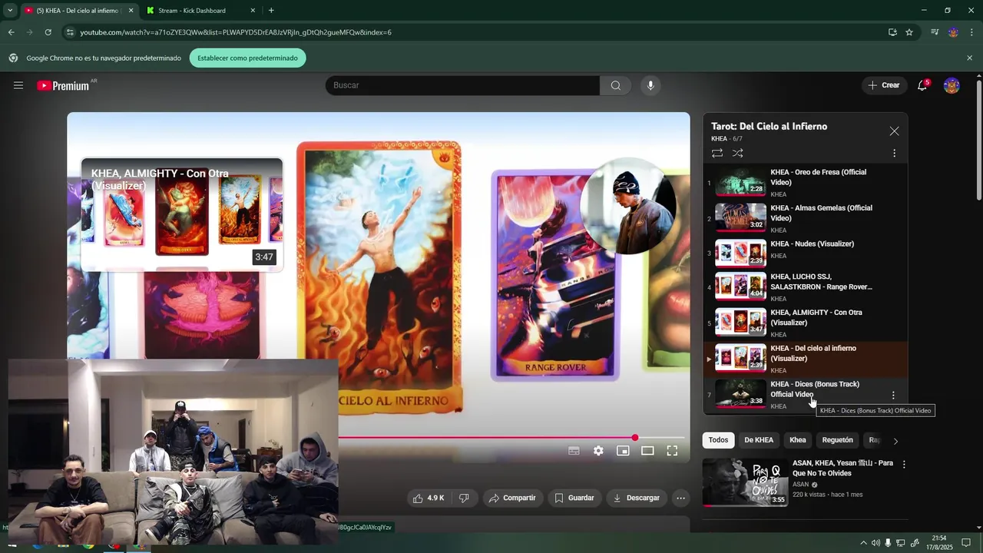This screenshot has height=553, width=983.
Task: Click the browser address bar URL
Action: pos(236,32)
